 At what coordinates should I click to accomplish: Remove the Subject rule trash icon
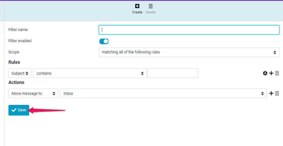[277, 73]
